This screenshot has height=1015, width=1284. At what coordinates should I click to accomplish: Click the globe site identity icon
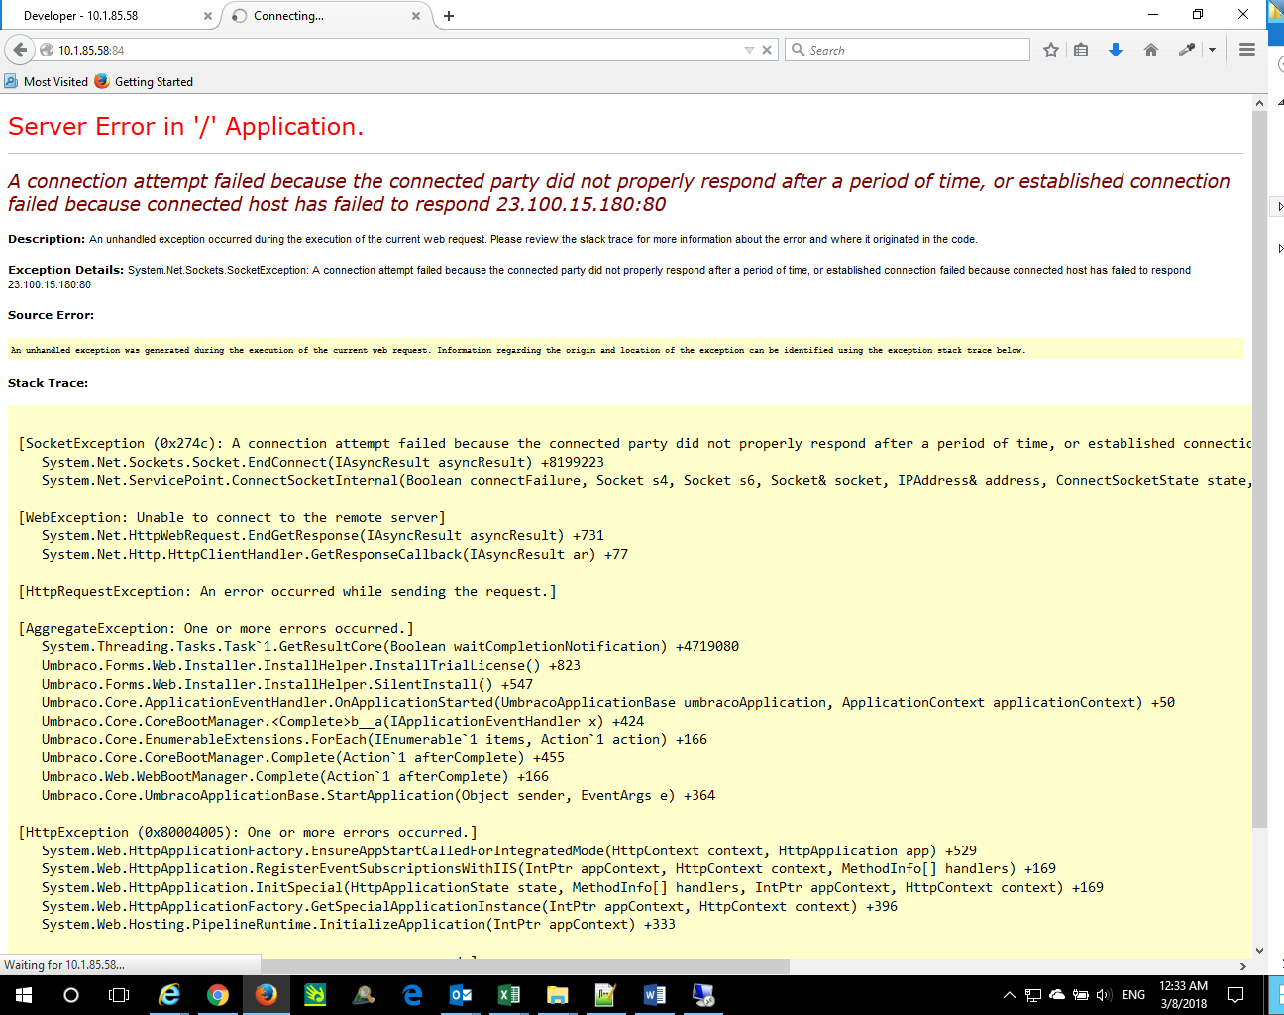47,50
